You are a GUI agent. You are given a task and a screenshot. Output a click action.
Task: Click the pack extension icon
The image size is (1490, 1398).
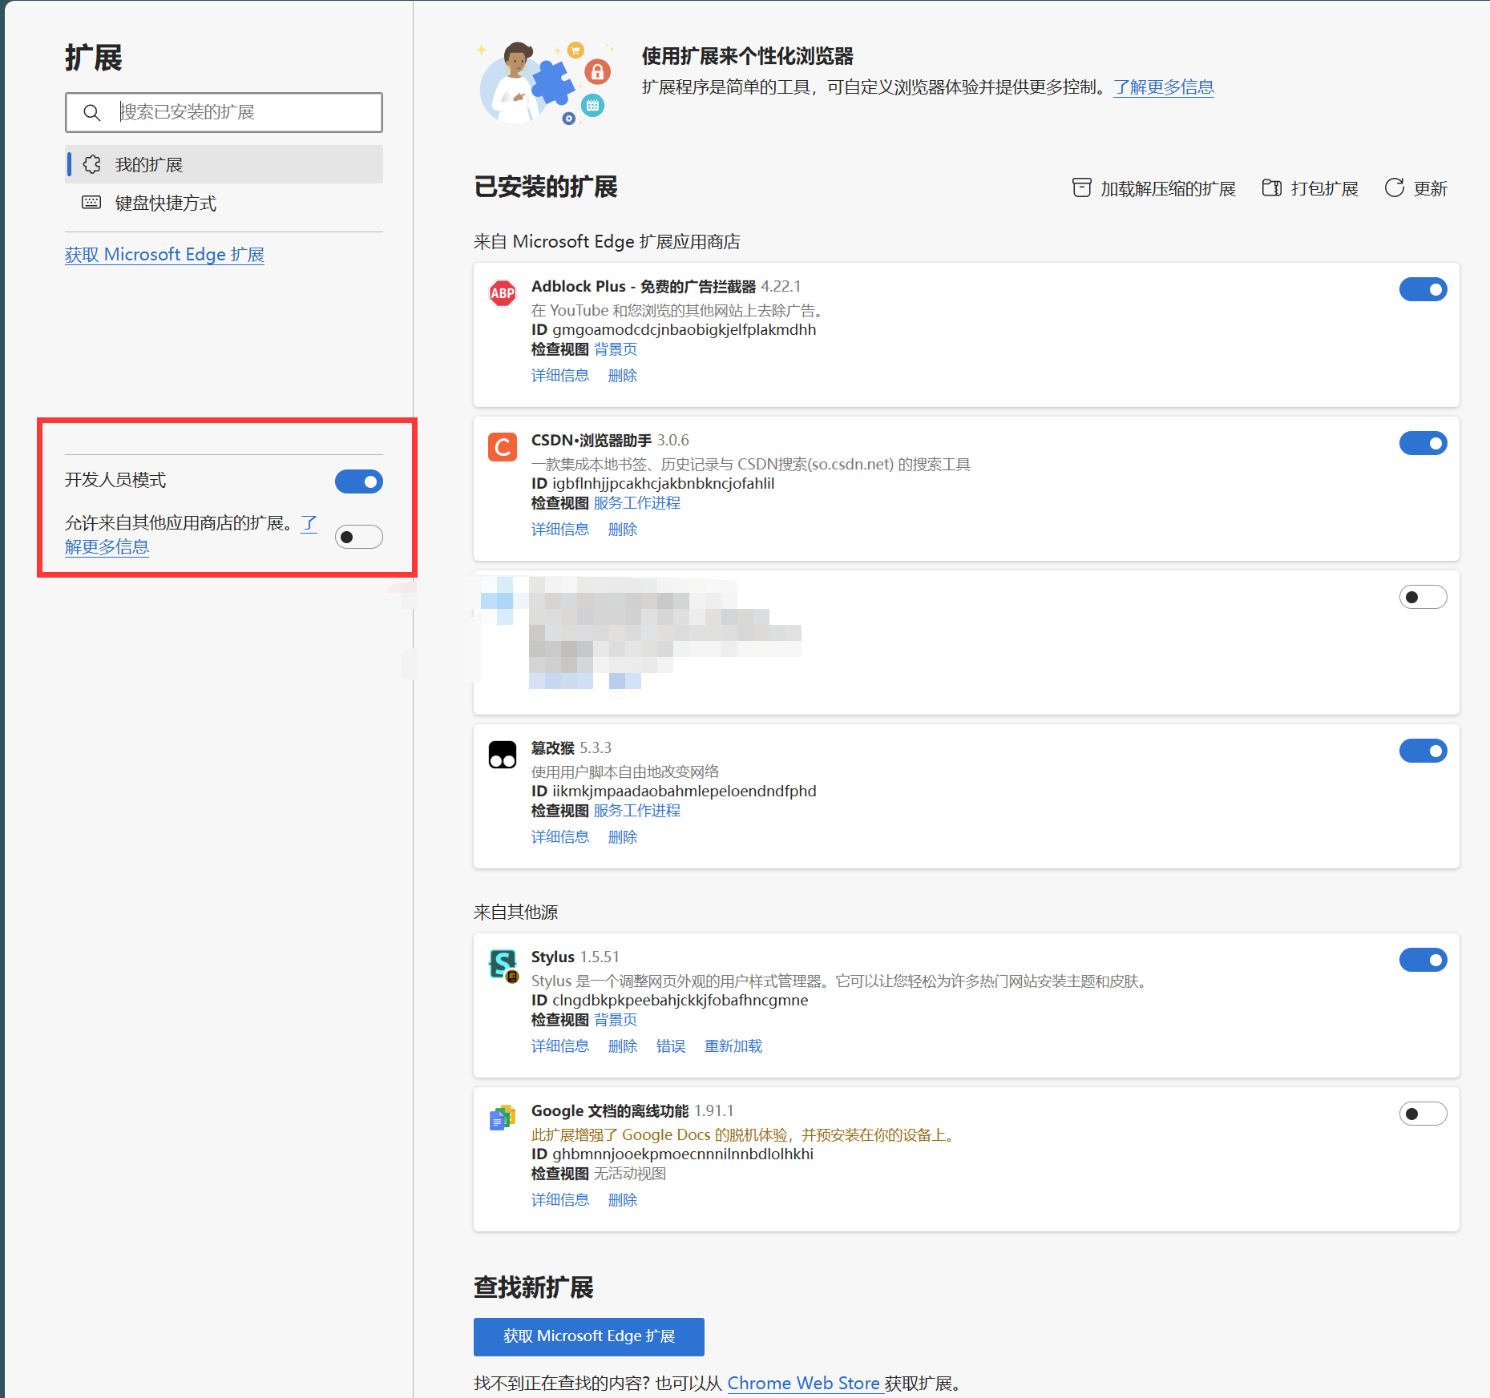click(1272, 188)
